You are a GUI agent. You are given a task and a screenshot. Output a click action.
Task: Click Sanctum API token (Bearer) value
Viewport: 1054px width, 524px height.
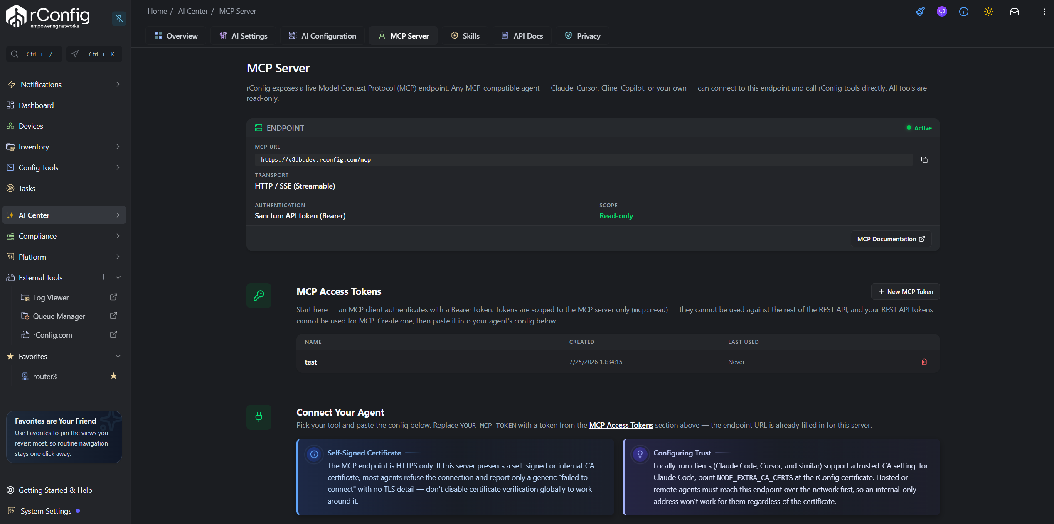tap(300, 216)
